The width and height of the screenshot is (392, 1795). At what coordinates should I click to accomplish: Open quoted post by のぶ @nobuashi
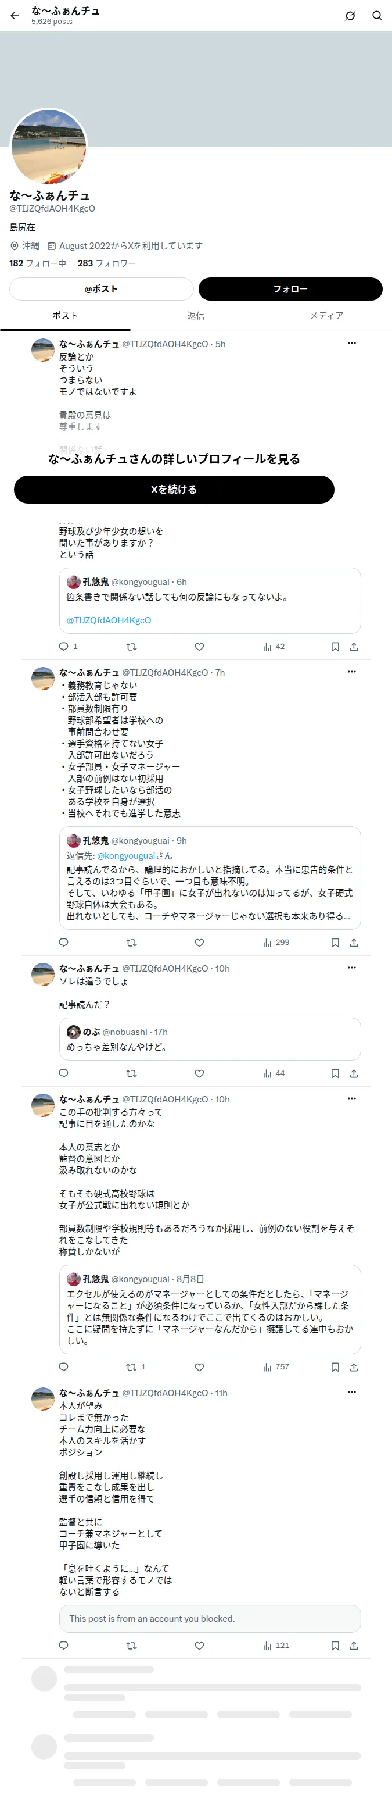(210, 1039)
